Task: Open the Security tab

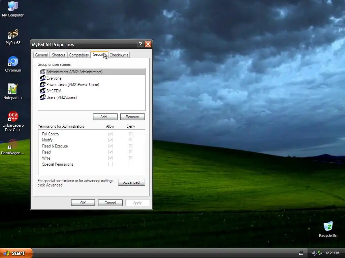Action: click(99, 54)
